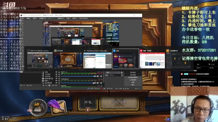Viewport: 218px width, 122px height.
Task: Switch to the 炉石传说 window thumbnail
Action: click(68, 60)
